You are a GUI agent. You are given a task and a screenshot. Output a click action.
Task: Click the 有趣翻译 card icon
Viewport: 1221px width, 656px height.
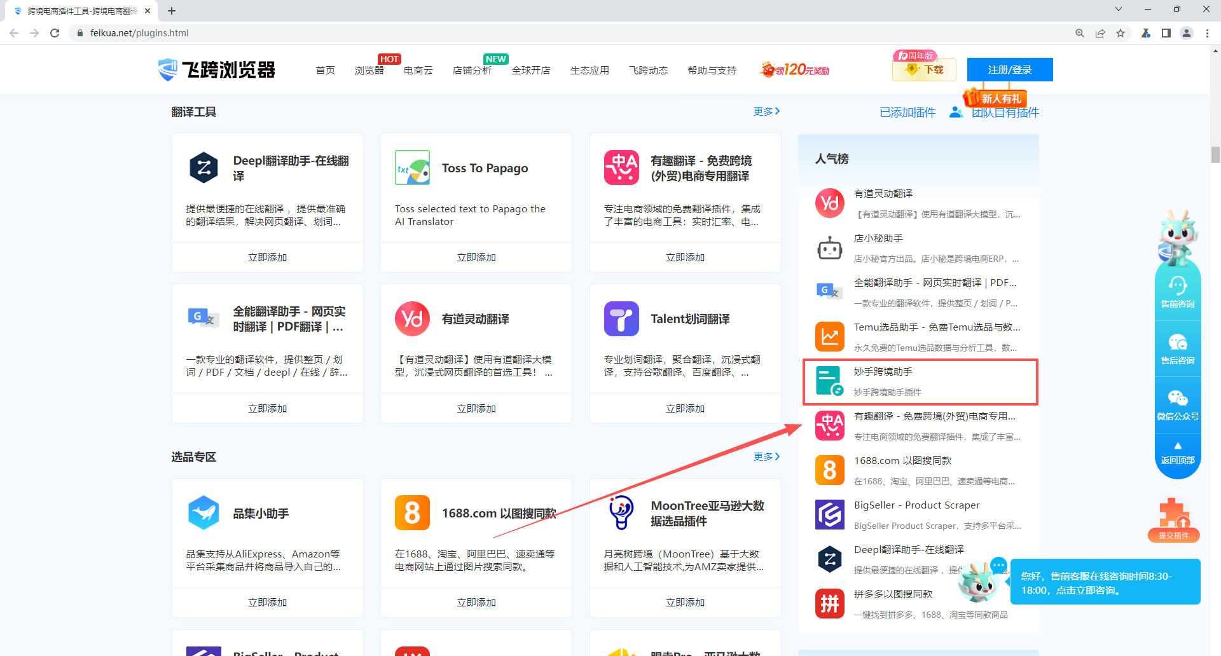tap(621, 168)
